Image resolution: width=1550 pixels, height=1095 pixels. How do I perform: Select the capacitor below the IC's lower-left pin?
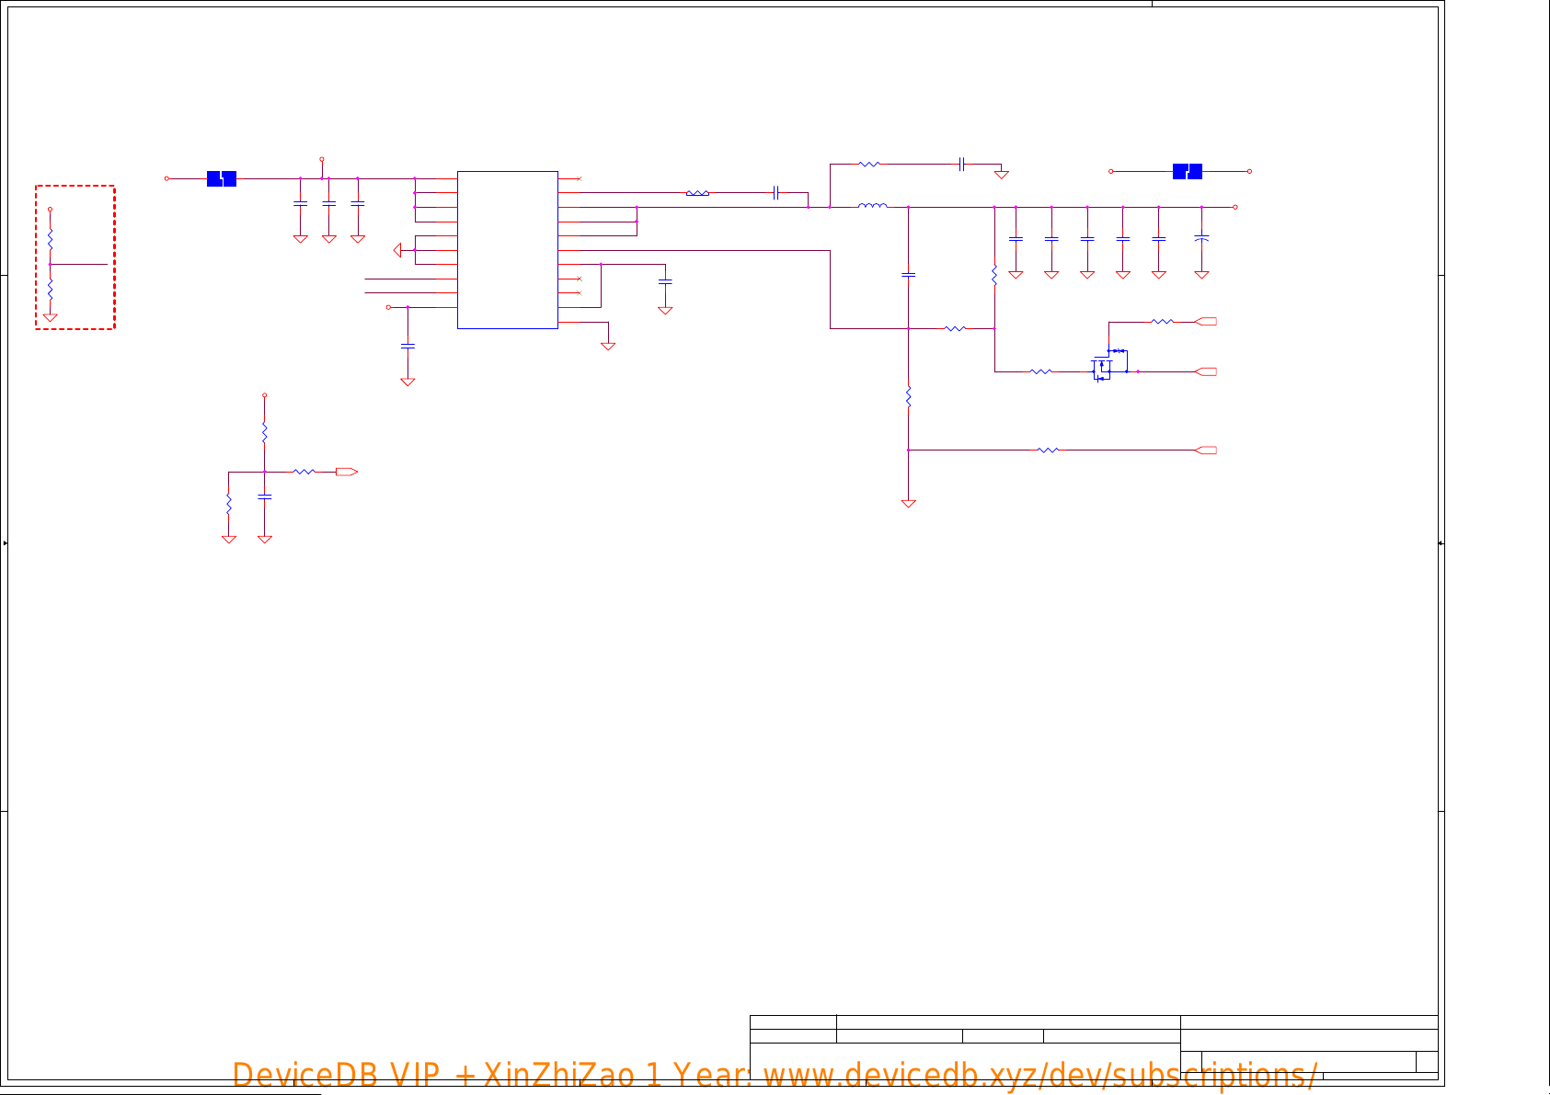click(408, 346)
